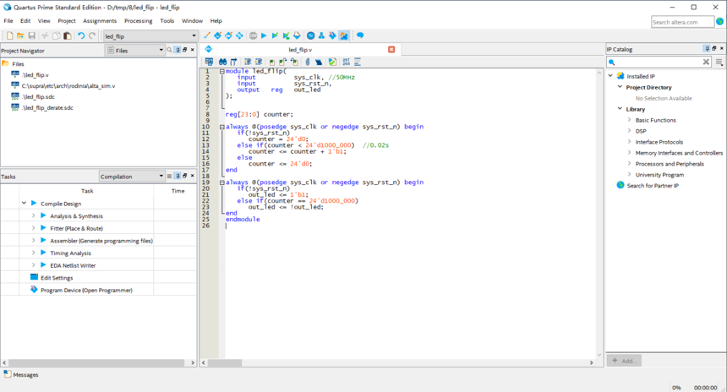The image size is (727, 392).
Task: Open the Project menu
Action: pos(67,21)
